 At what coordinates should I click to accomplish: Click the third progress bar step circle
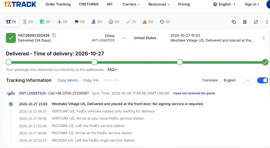[x=180, y=62]
